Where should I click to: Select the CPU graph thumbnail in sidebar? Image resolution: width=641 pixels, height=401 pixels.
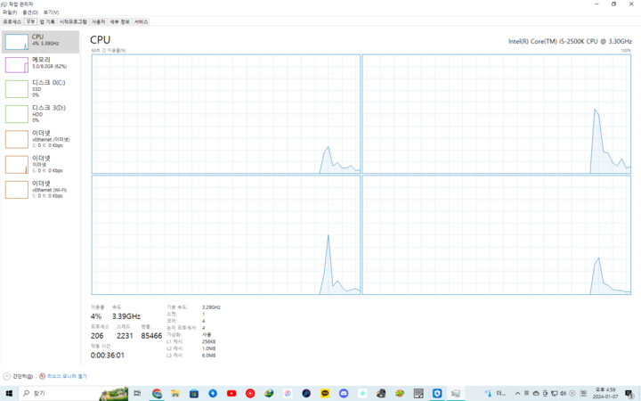[17, 42]
